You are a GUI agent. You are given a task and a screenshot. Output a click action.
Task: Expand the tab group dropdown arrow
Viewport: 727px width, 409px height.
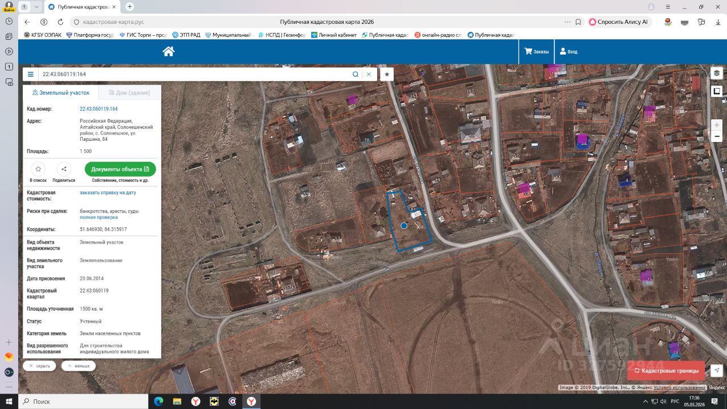[x=36, y=7]
